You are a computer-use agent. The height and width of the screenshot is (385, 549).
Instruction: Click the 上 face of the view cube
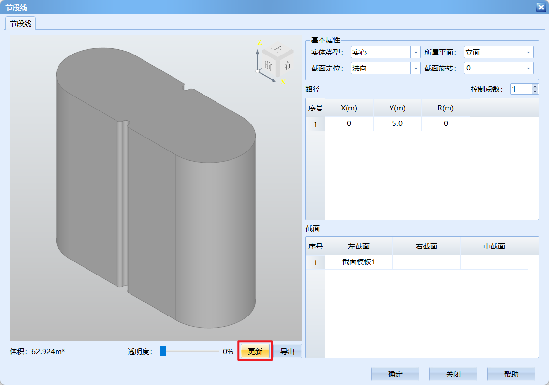click(277, 49)
